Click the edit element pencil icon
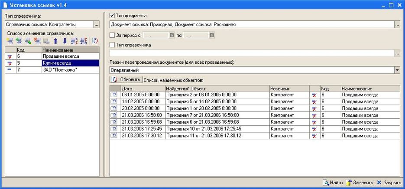 pyautogui.click(x=28, y=41)
